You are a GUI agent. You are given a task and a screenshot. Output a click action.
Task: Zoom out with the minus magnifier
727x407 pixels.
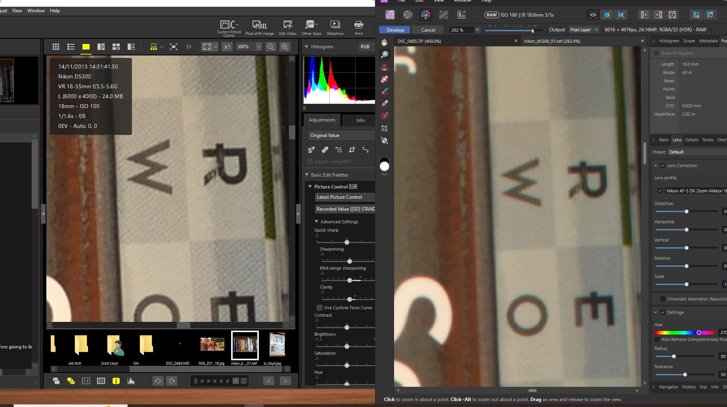[x=271, y=47]
